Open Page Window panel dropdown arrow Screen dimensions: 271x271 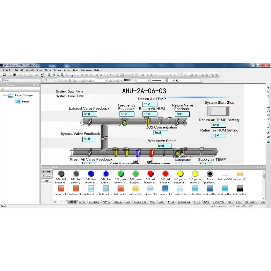[x=31, y=85]
